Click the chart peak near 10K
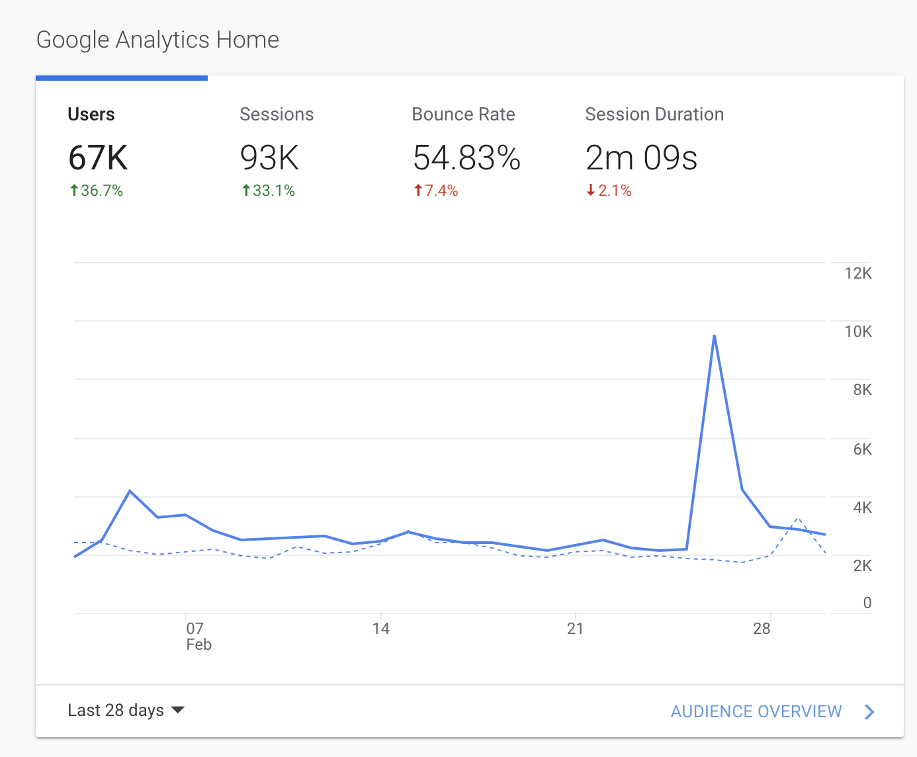 click(x=715, y=336)
